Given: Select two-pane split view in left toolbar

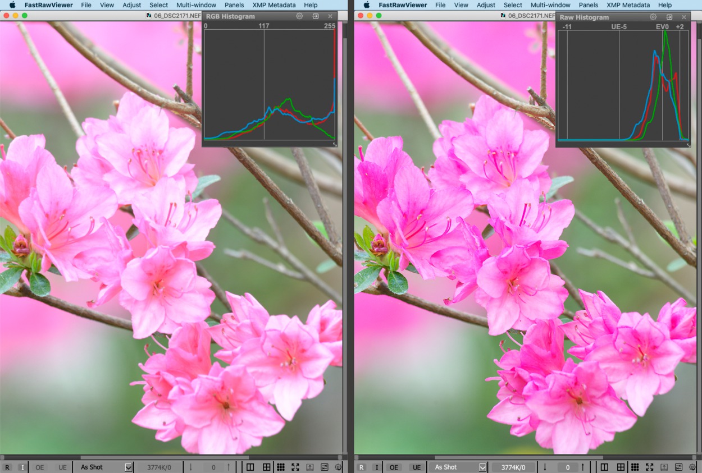Looking at the screenshot, I should (250, 467).
